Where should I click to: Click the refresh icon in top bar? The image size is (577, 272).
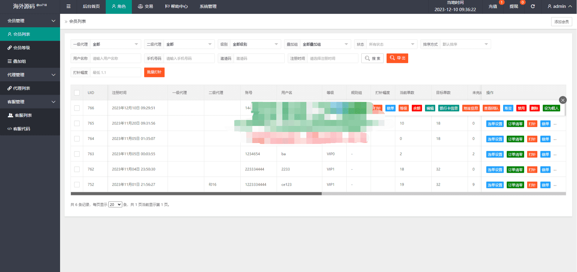(533, 6)
